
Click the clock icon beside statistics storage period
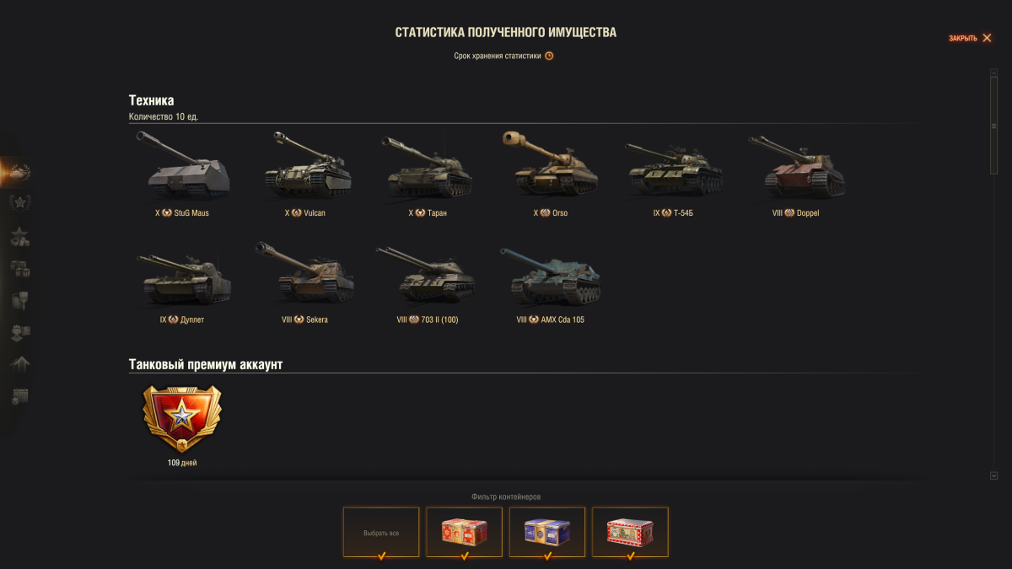click(549, 56)
